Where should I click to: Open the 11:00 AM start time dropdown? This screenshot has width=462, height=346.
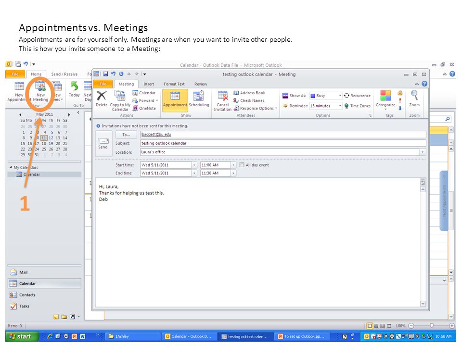[233, 165]
